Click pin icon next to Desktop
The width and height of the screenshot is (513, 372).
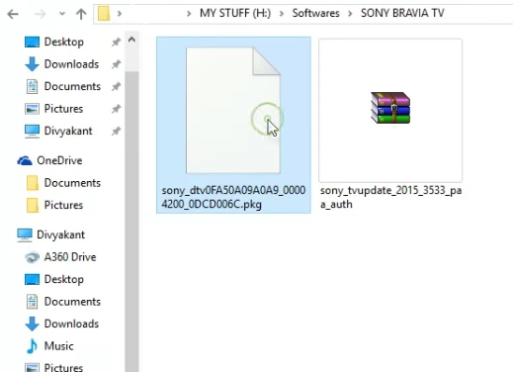click(x=116, y=42)
